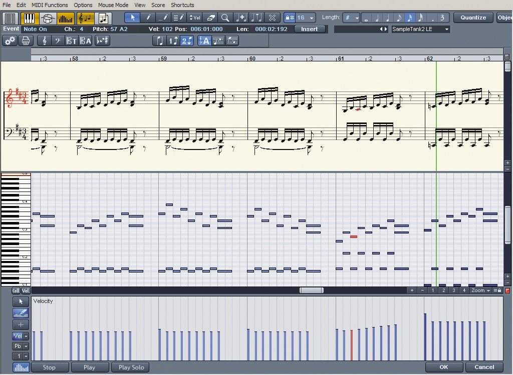Open the SampleTank2 LE instrument dropdown

[420, 29]
